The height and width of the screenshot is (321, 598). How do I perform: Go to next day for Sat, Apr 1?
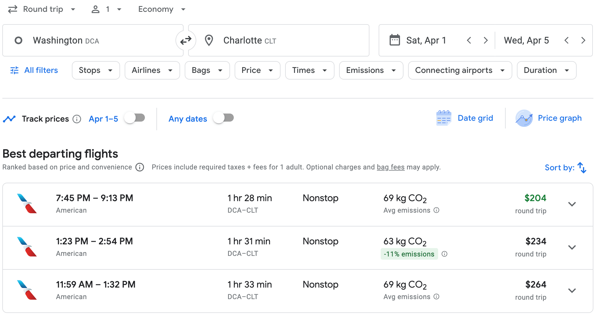[x=486, y=40]
